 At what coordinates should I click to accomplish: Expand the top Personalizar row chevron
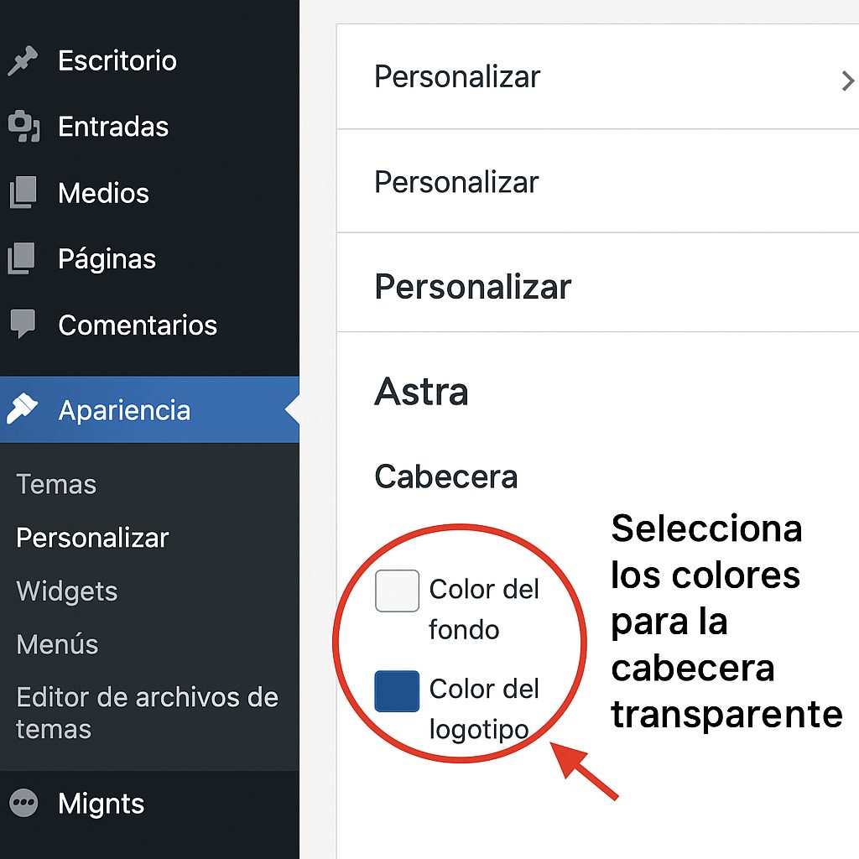(847, 81)
